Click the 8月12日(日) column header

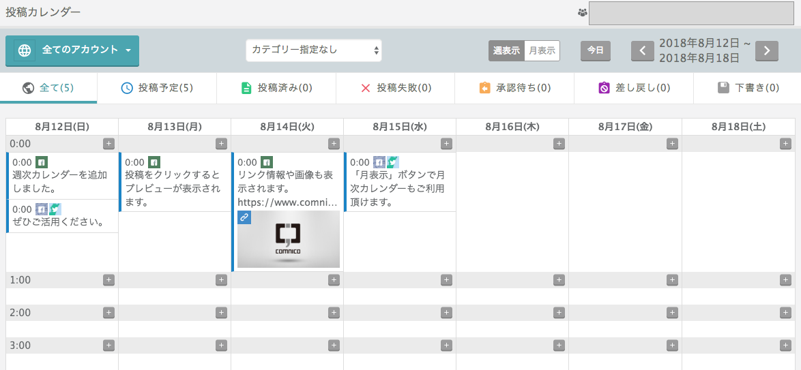(62, 127)
